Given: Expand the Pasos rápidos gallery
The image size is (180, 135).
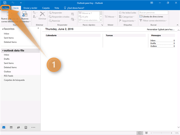Looking at the screenshot, I should click(101, 20).
